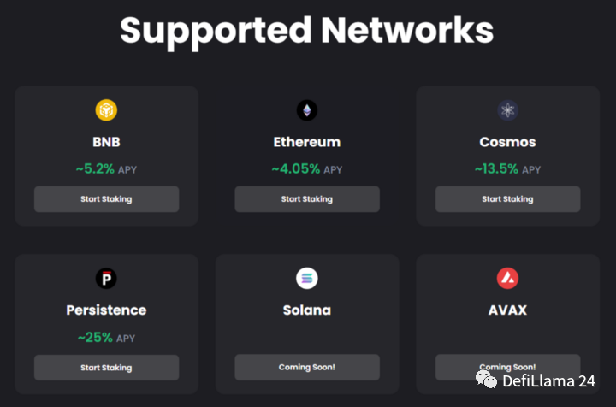Viewport: 616px width, 407px height.
Task: Click the Cosmos atom logo icon
Action: pos(507,110)
